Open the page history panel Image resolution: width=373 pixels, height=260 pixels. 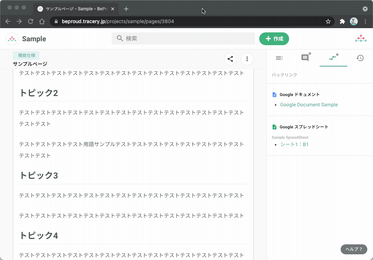click(x=360, y=58)
